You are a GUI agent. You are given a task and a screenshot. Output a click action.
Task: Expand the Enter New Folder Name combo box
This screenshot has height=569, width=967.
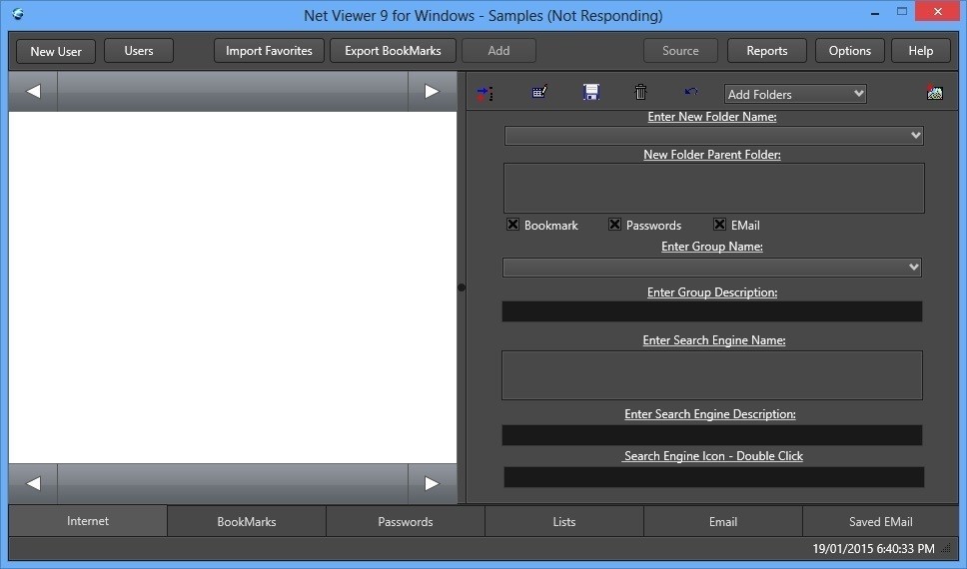[x=915, y=136]
